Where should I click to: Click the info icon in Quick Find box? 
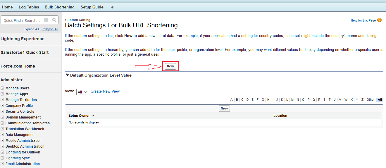(x=46, y=20)
